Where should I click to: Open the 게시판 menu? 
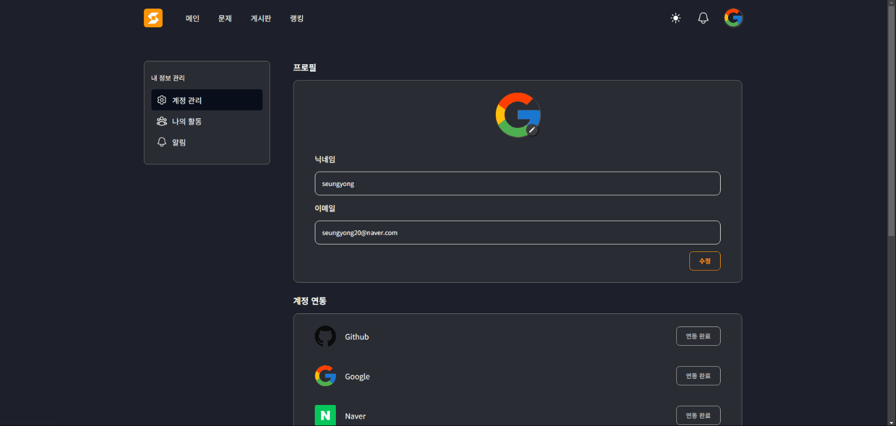(261, 19)
